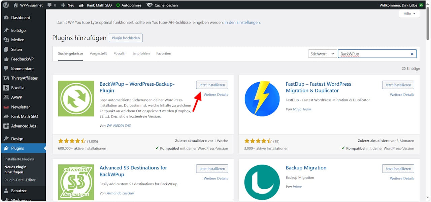This screenshot has width=431, height=202.
Task: Expand the Hilfe help panel
Action: (x=409, y=13)
